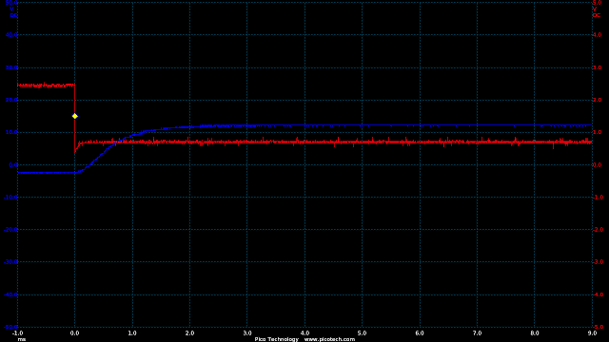Select the 7.0 time axis label
609x342 pixels.
(477, 333)
